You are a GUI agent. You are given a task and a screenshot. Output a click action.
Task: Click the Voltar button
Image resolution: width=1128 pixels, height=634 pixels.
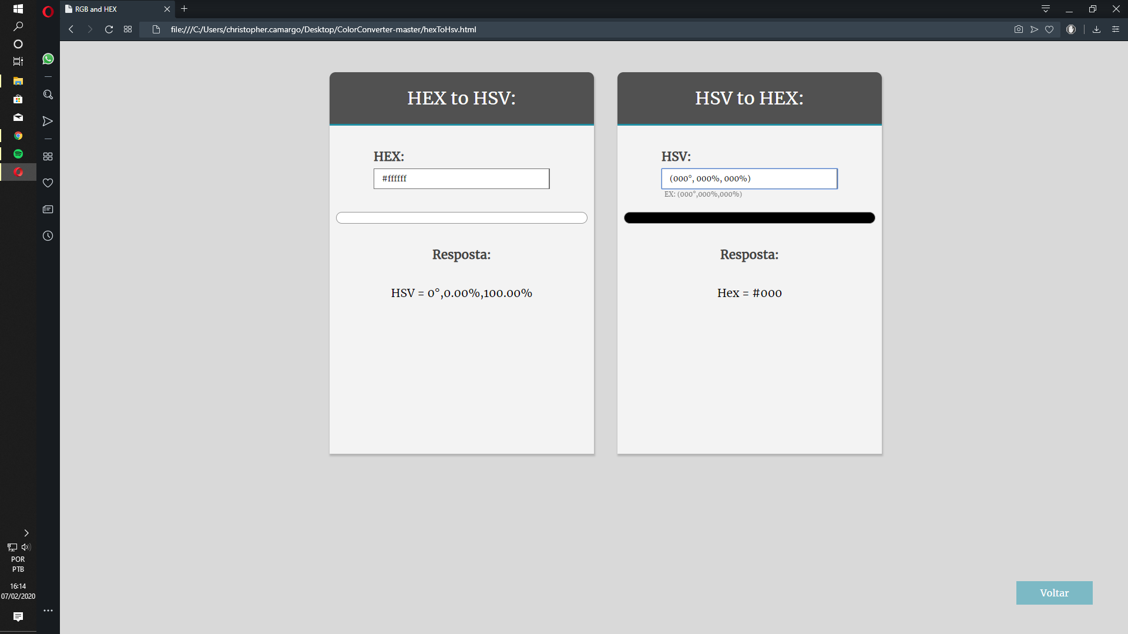pos(1054,593)
